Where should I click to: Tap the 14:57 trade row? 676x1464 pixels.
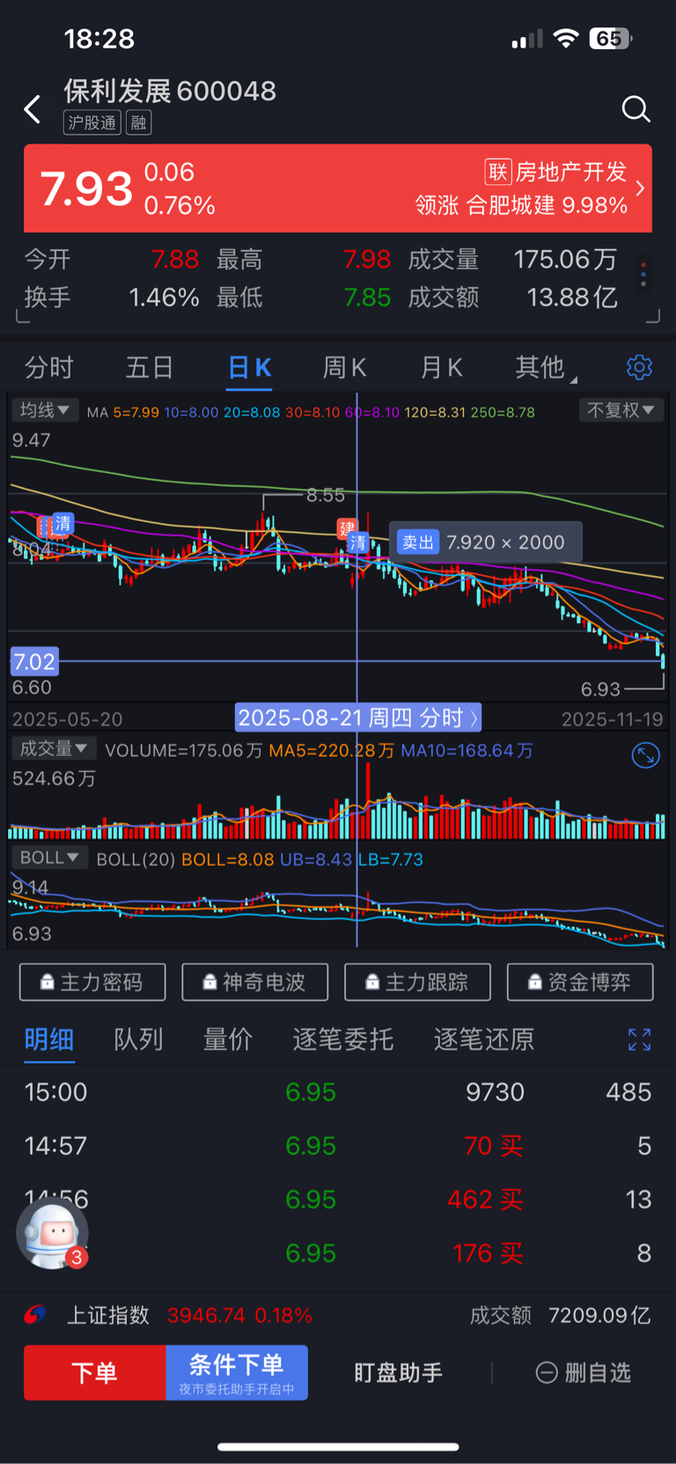[x=338, y=1146]
